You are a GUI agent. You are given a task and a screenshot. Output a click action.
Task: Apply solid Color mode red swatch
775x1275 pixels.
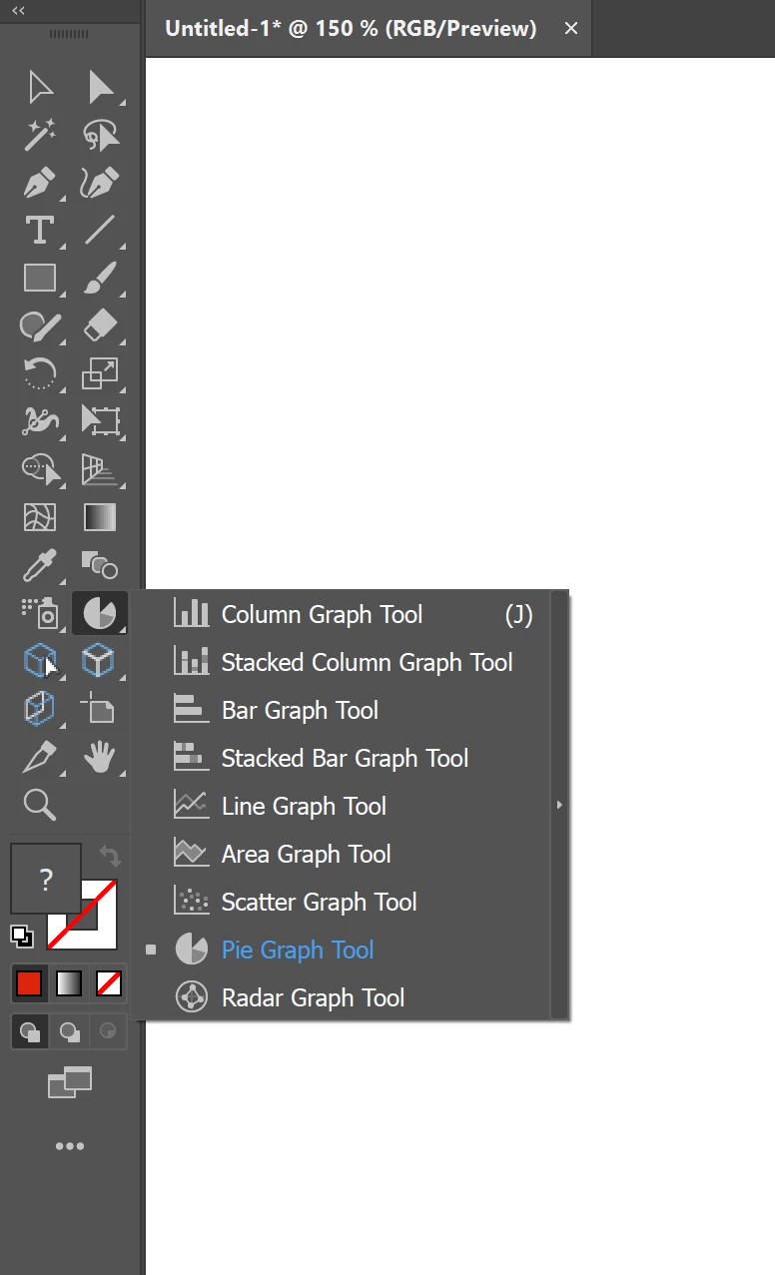pyautogui.click(x=29, y=983)
